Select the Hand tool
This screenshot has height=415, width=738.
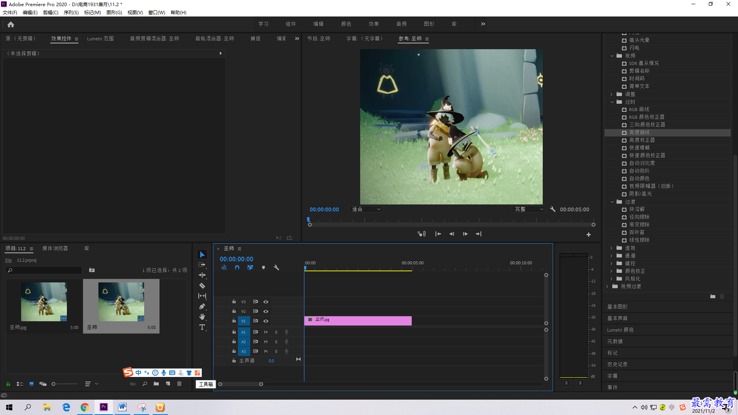click(202, 317)
